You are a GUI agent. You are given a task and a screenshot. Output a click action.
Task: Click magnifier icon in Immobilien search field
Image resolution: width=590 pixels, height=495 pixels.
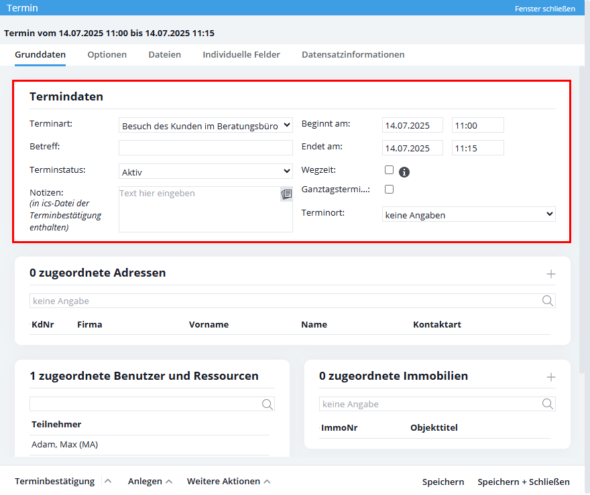[548, 404]
